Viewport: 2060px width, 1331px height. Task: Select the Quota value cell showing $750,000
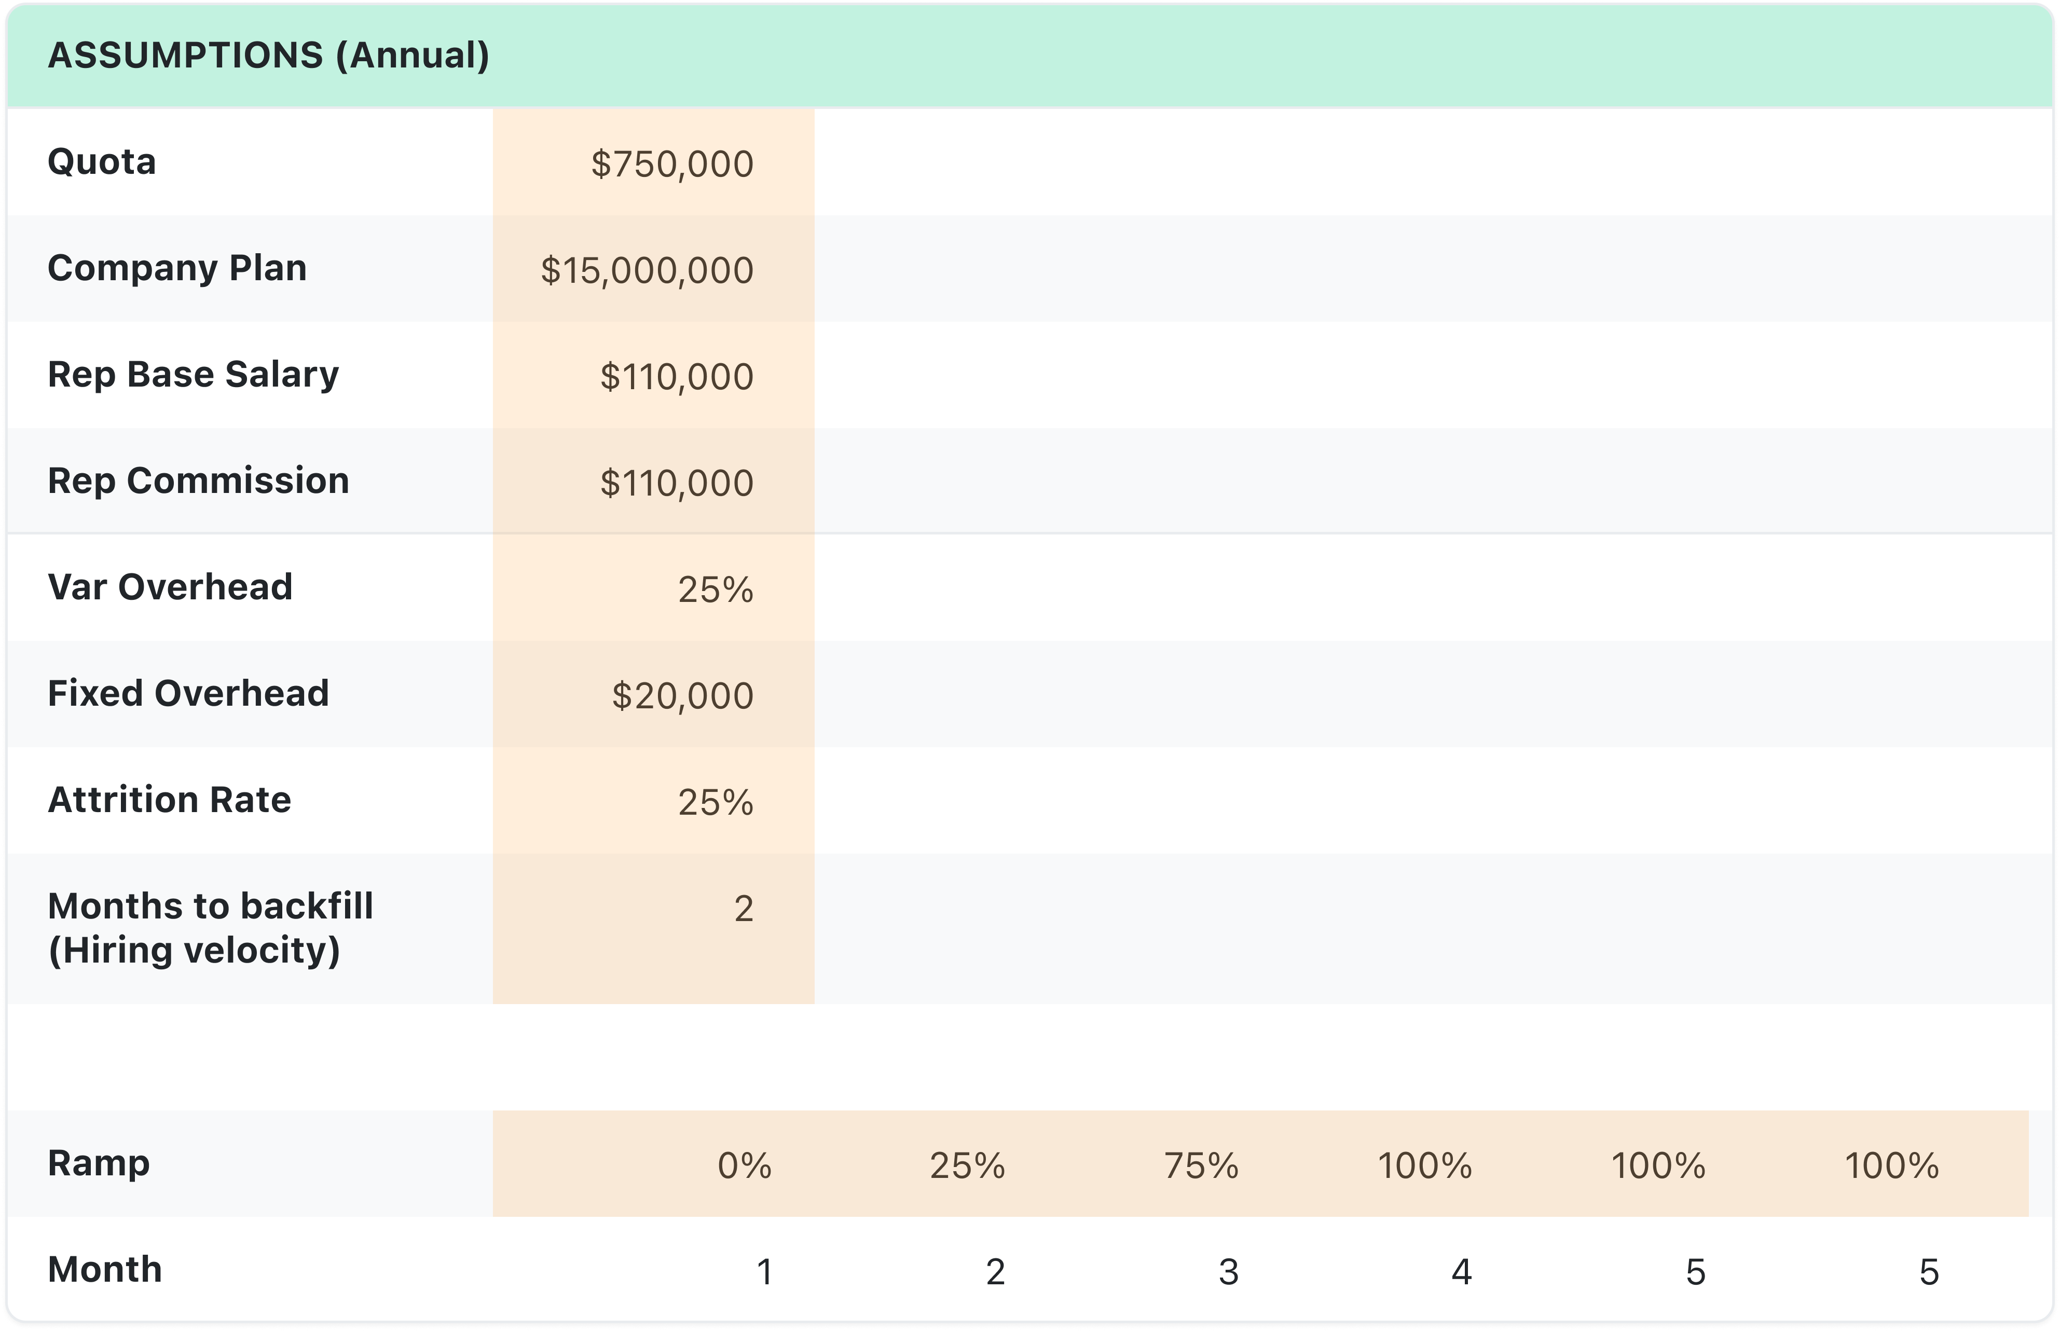click(x=670, y=162)
